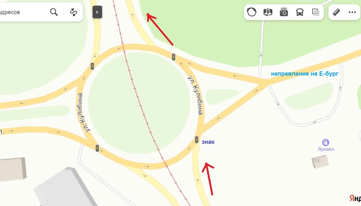Select the building numbered 13
Viewport: 361px width, 206px height.
[x=320, y=161]
